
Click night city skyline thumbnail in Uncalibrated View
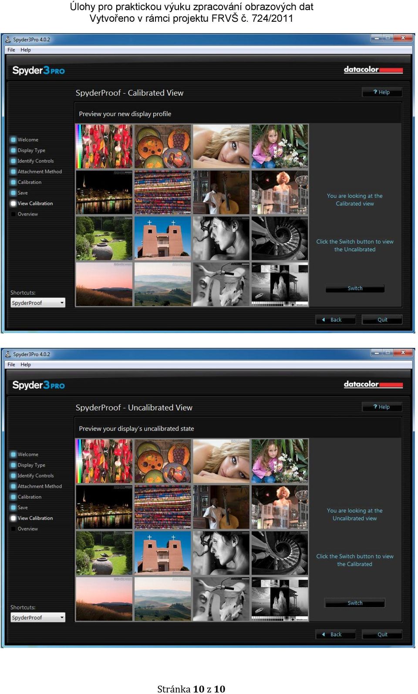click(x=104, y=507)
